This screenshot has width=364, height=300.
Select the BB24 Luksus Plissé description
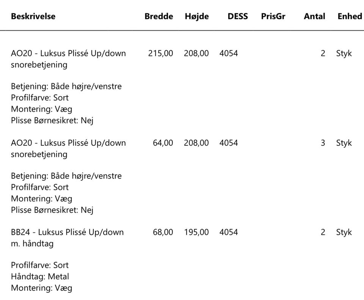point(67,237)
